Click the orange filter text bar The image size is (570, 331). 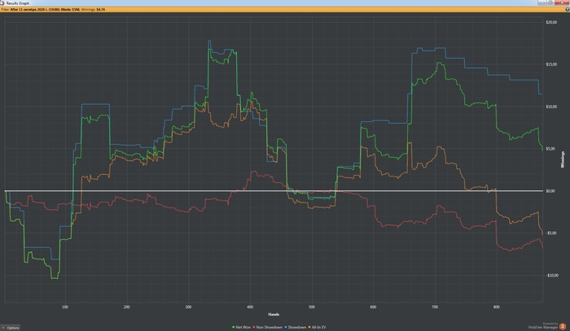(x=285, y=10)
